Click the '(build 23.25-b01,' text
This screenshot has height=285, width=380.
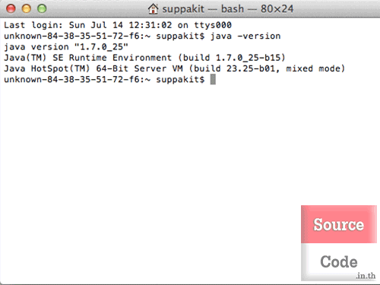[234, 68]
